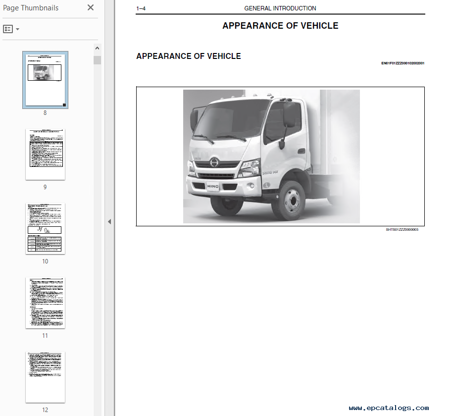Click the centered APPEARANCE OF VEHICLE title

point(280,26)
